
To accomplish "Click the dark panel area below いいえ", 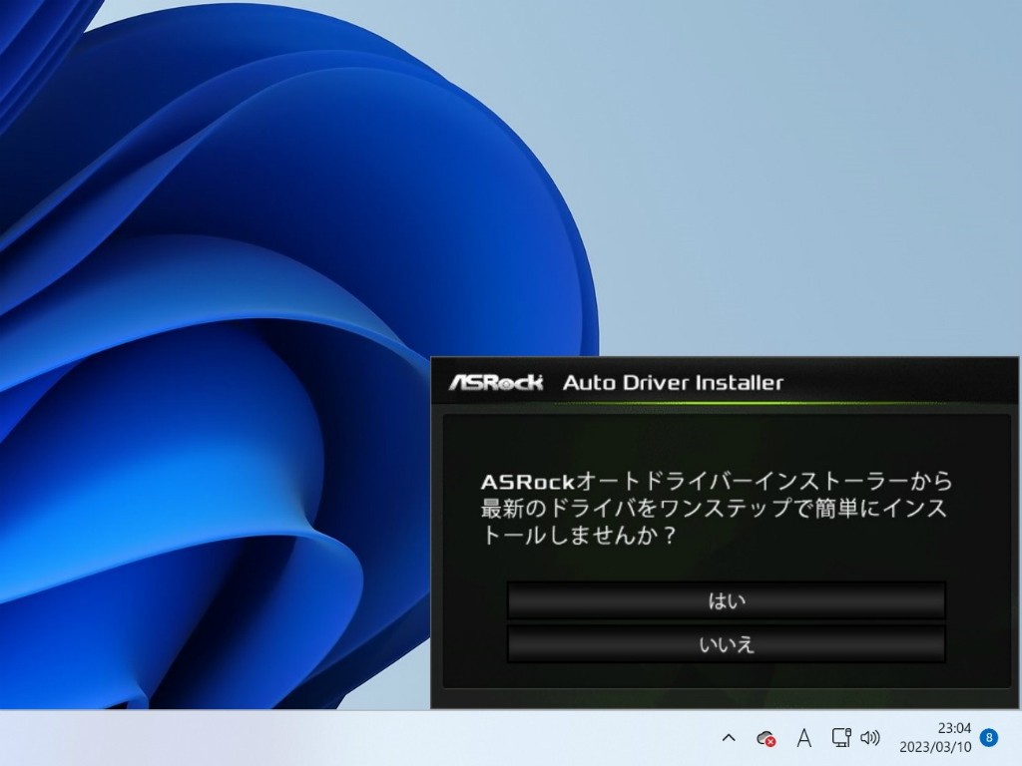I will tap(726, 676).
